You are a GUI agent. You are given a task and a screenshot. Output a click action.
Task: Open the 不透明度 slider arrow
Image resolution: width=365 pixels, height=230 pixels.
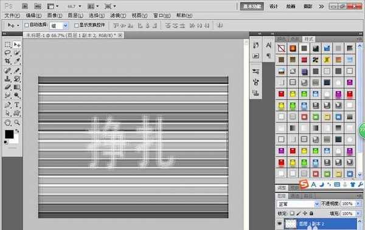[358, 203]
